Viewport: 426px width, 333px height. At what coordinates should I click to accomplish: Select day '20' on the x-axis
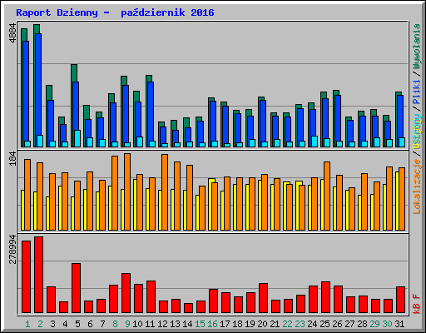[x=262, y=324]
